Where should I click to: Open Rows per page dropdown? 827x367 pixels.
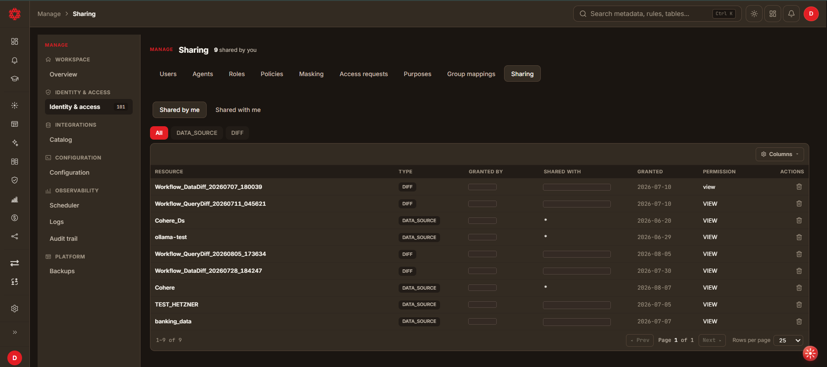[x=788, y=341]
